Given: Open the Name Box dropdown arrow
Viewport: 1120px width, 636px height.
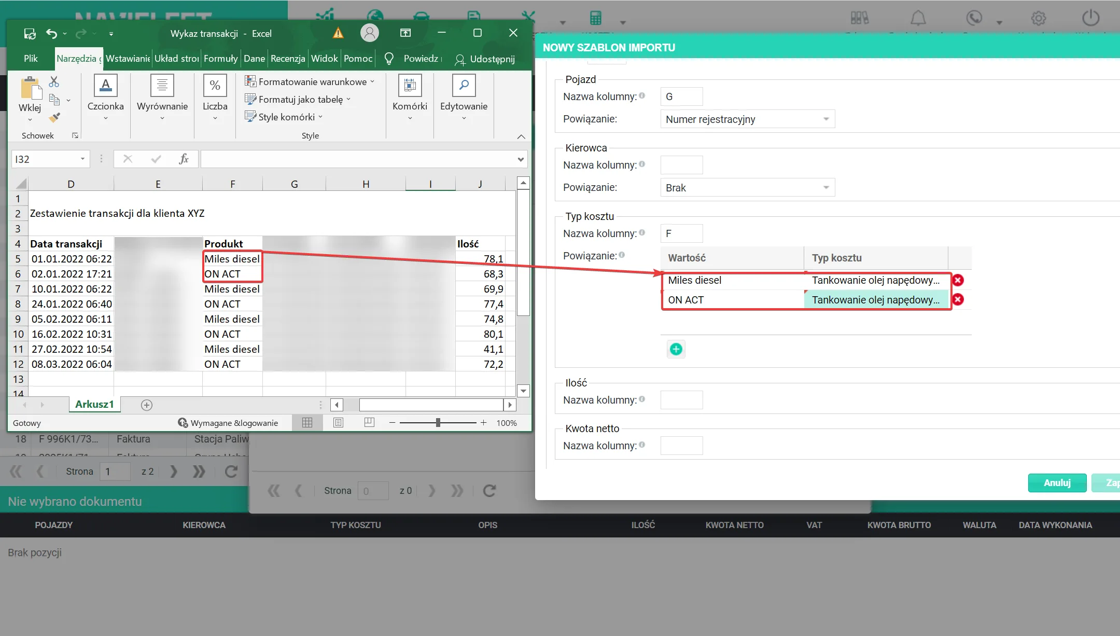Looking at the screenshot, I should 82,159.
